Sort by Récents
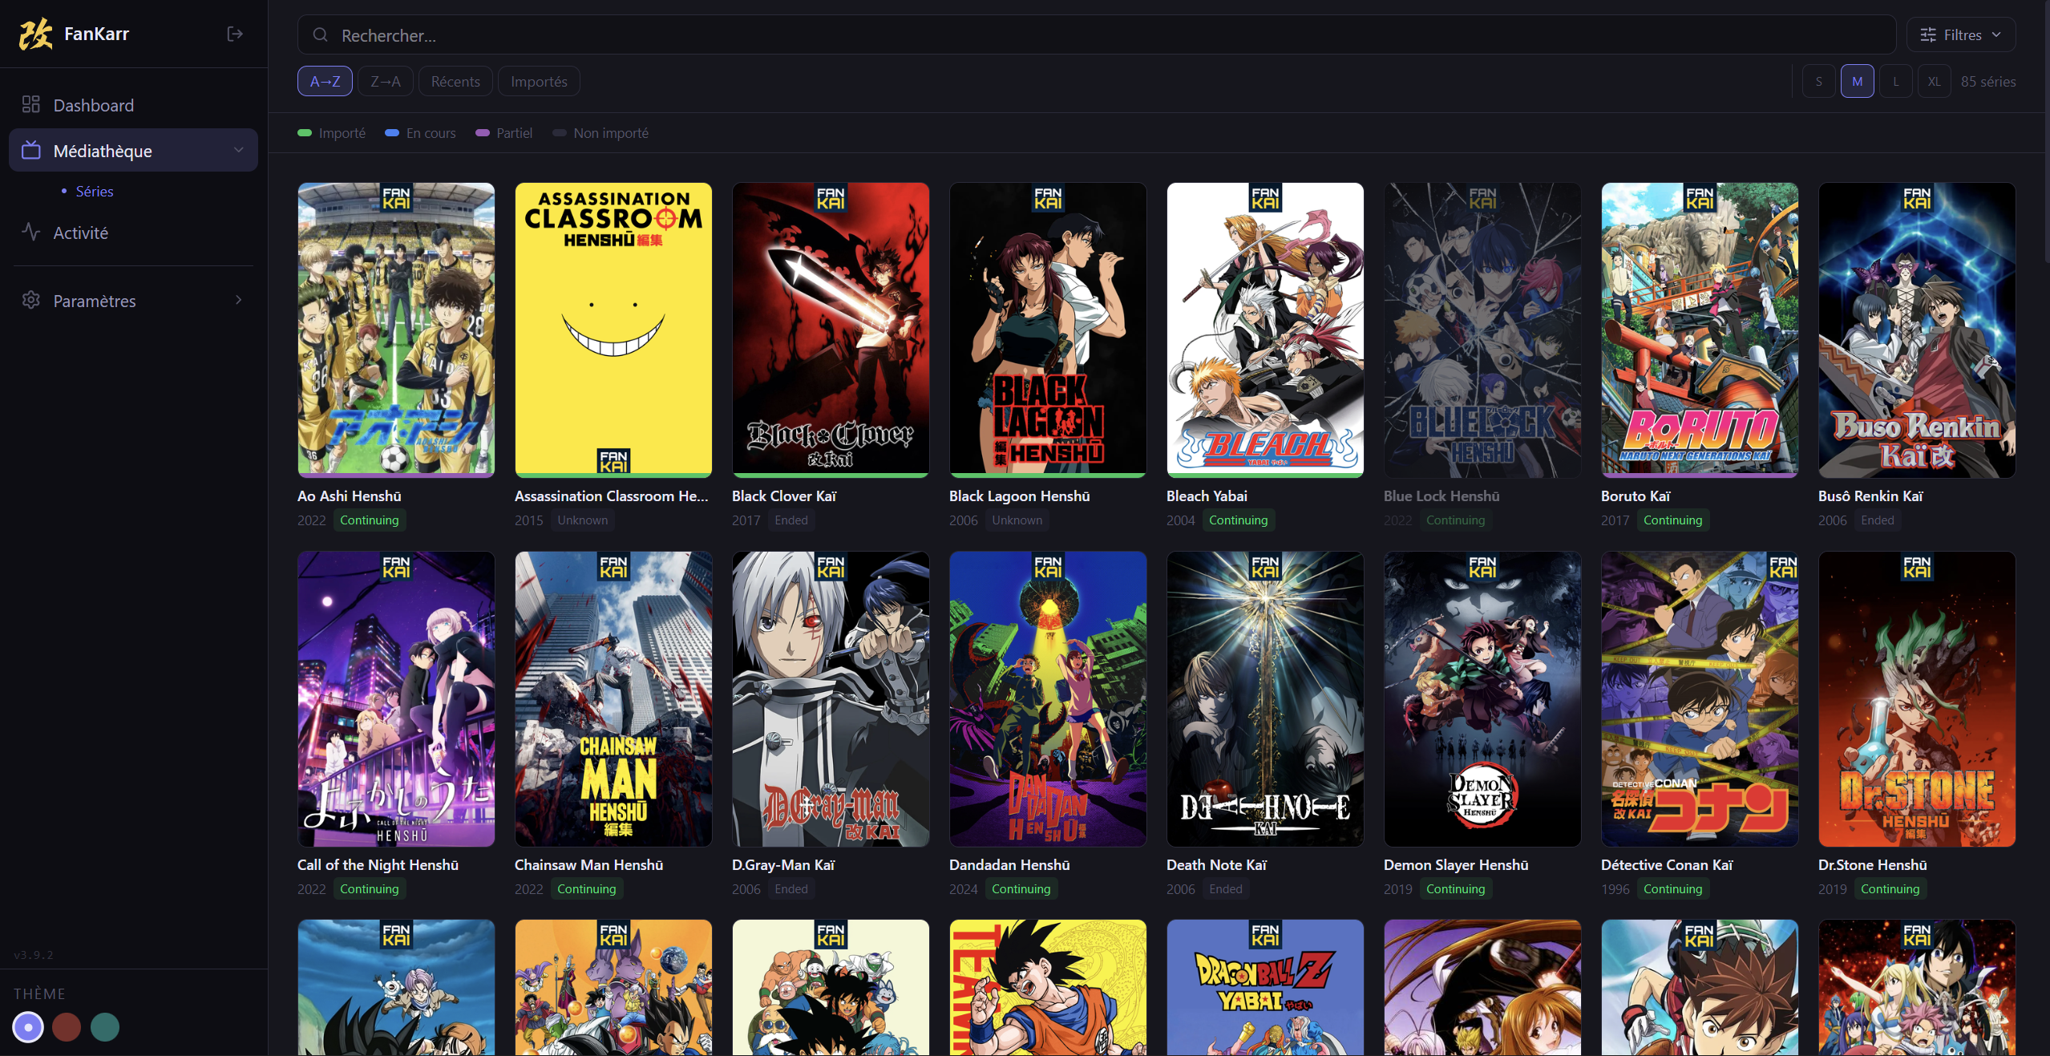Screen dimensions: 2050x1056 click(x=455, y=81)
